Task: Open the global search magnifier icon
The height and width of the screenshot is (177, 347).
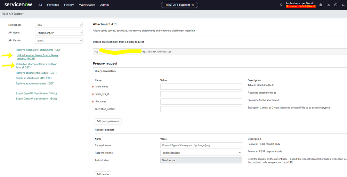Action: pyautogui.click(x=281, y=5)
